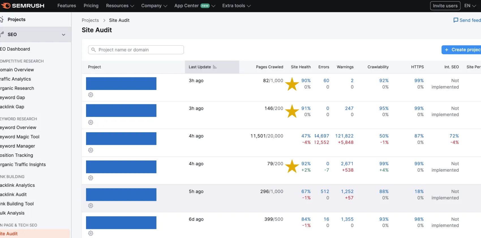Viewport: 481px width, 238px height.
Task: Click the gold star beside 90% site health
Action: pyautogui.click(x=292, y=84)
